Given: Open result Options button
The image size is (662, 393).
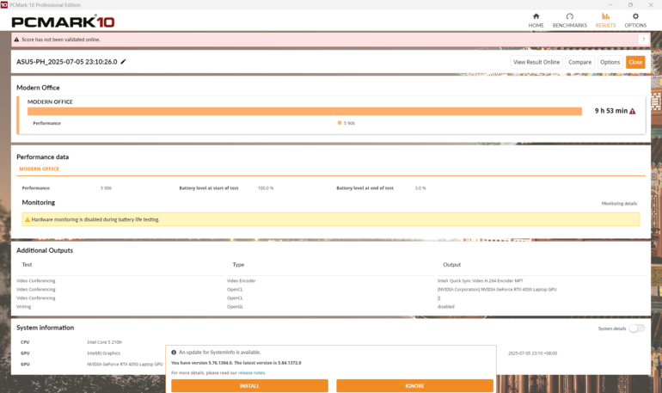Looking at the screenshot, I should pos(610,62).
